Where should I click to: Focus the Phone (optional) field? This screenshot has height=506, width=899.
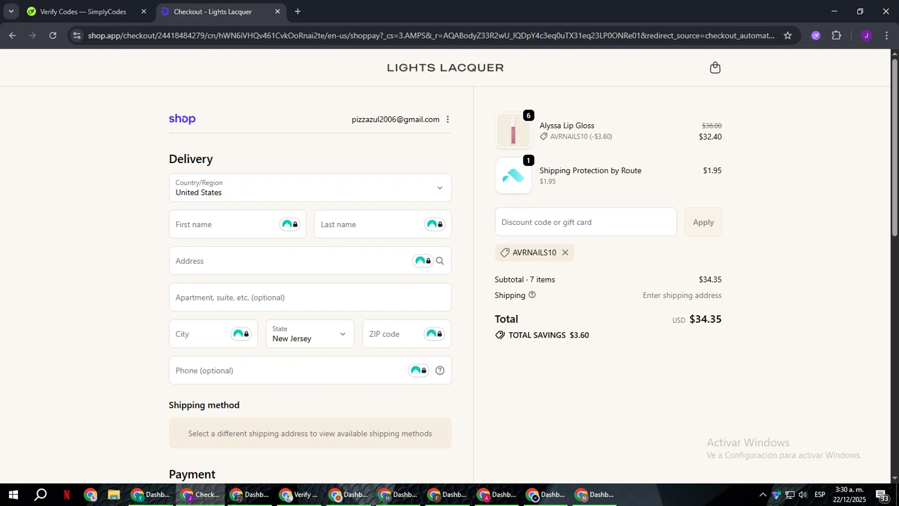310,371
